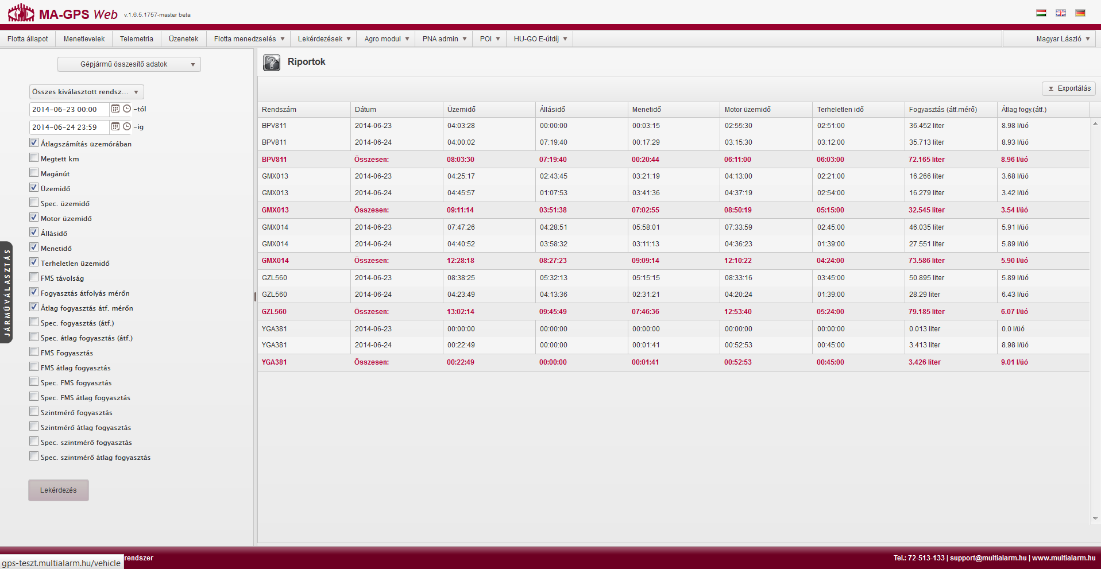
Task: Open Magyar László user menu
Action: click(x=1049, y=39)
